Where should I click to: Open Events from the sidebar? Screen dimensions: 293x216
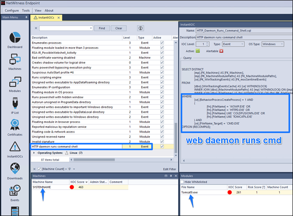(x=15, y=193)
